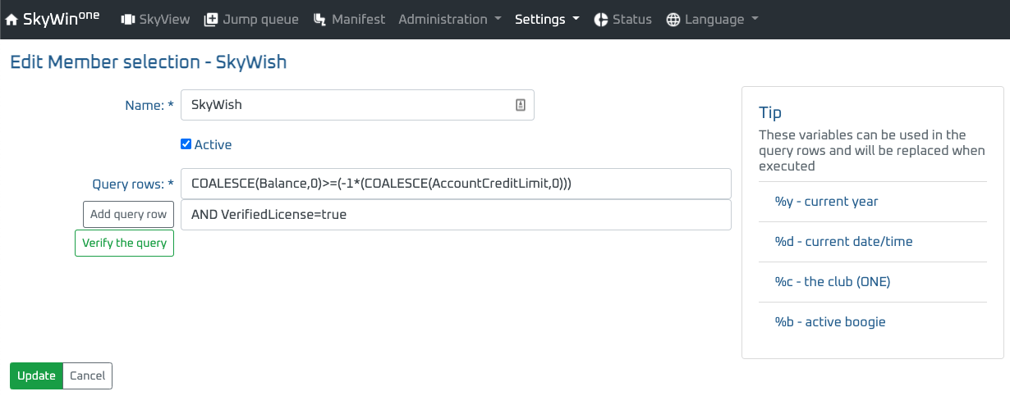Click the Jump queue plus icon
The width and height of the screenshot is (1010, 396).
pos(211,20)
